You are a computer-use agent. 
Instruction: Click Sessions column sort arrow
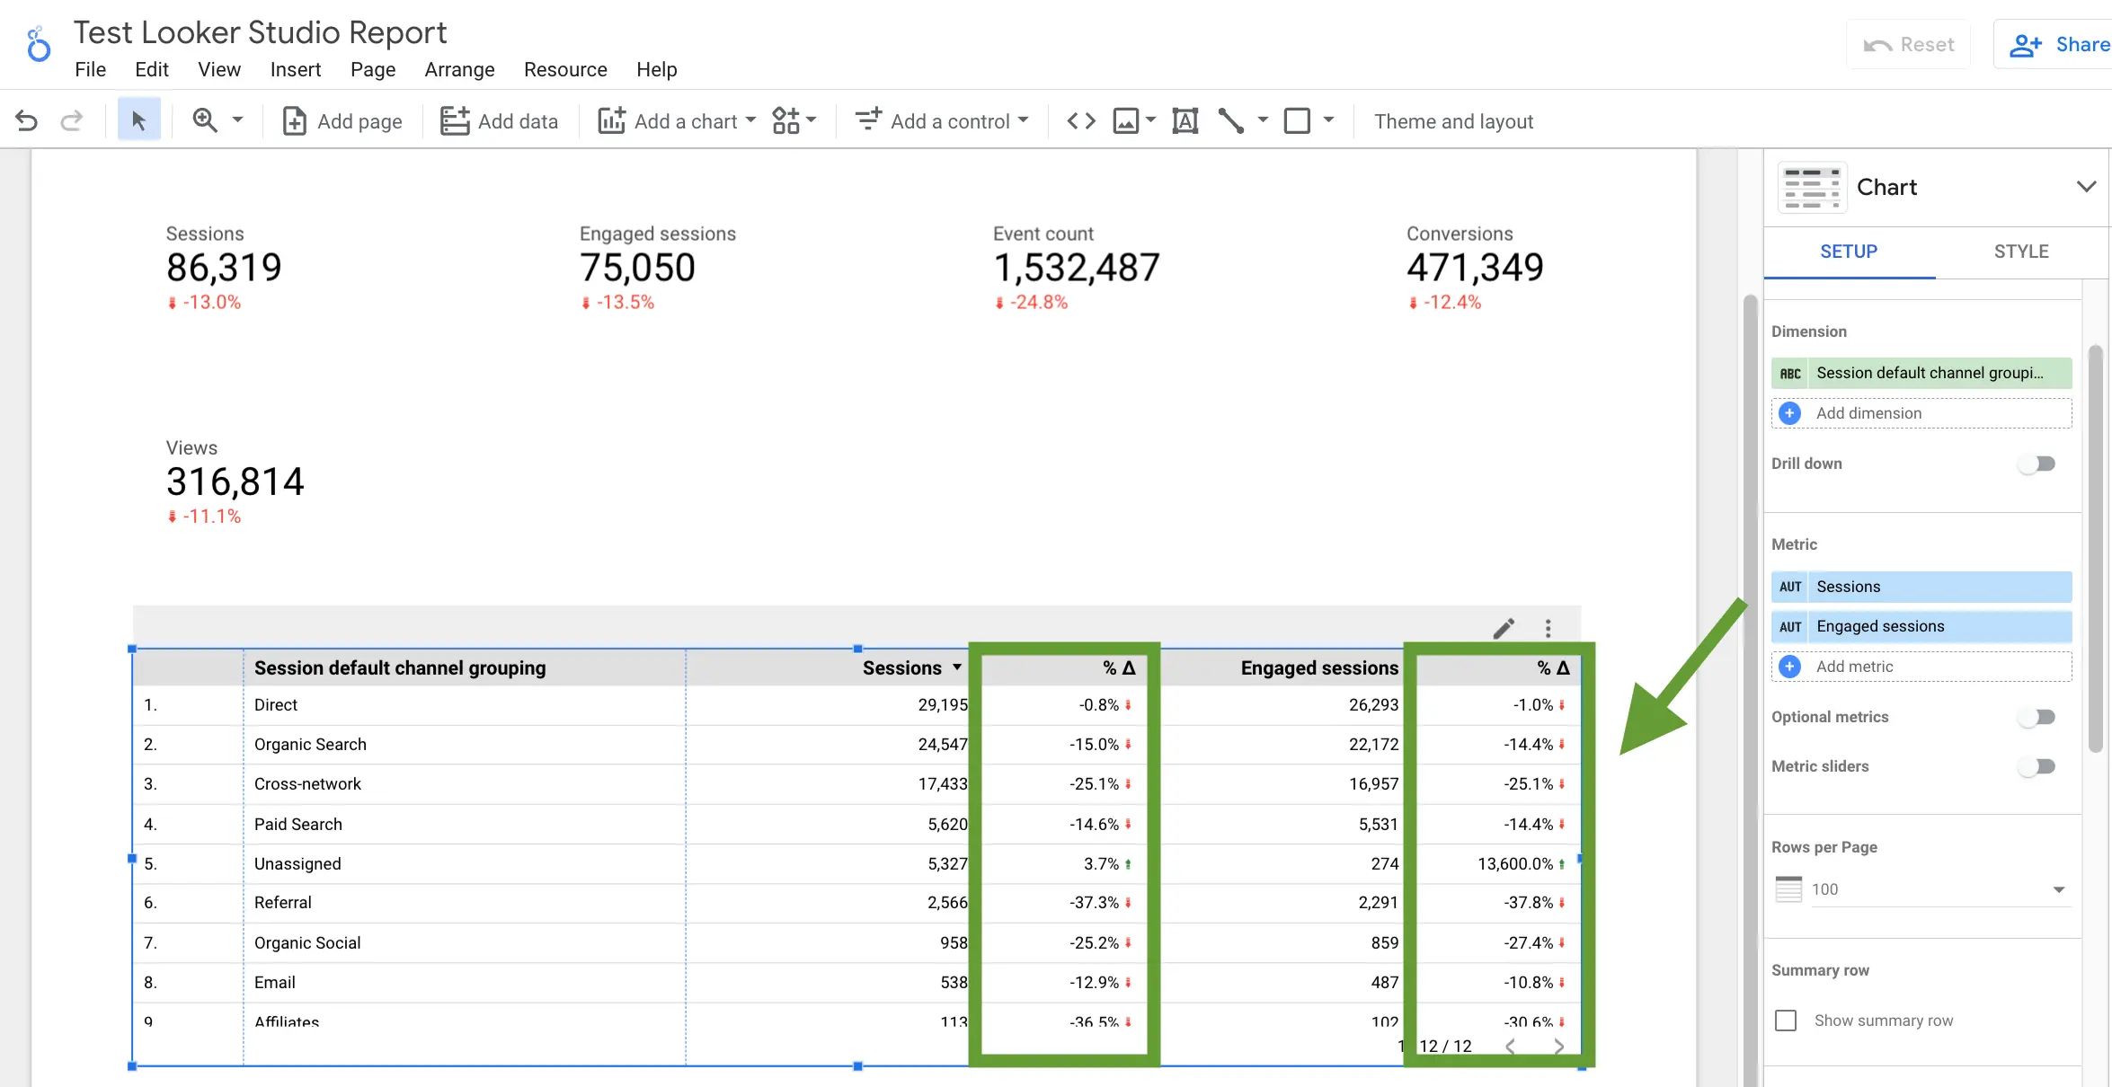tap(957, 667)
